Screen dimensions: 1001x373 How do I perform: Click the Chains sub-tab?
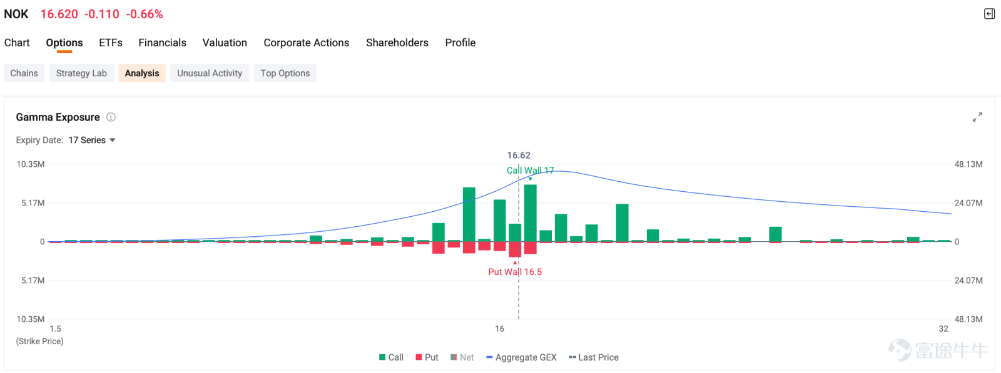click(x=24, y=73)
